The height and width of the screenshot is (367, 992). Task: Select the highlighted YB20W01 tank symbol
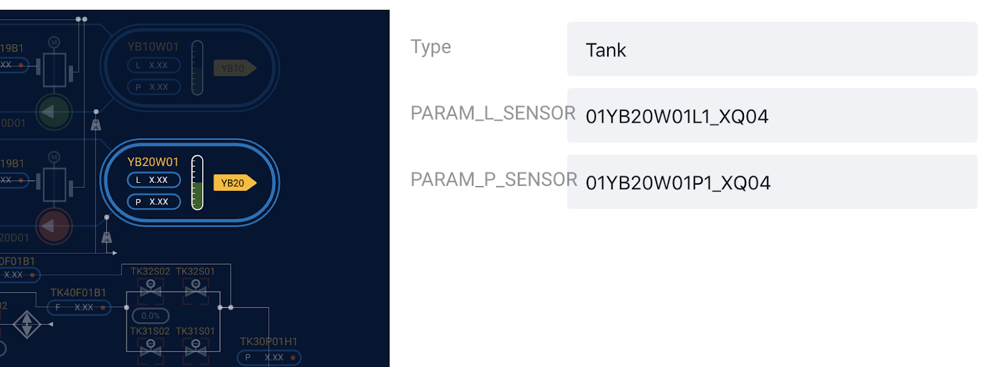tap(190, 182)
